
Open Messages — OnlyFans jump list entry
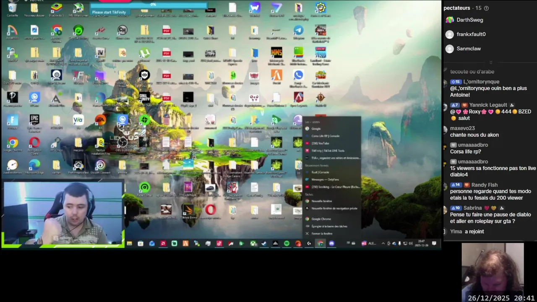tap(331, 180)
